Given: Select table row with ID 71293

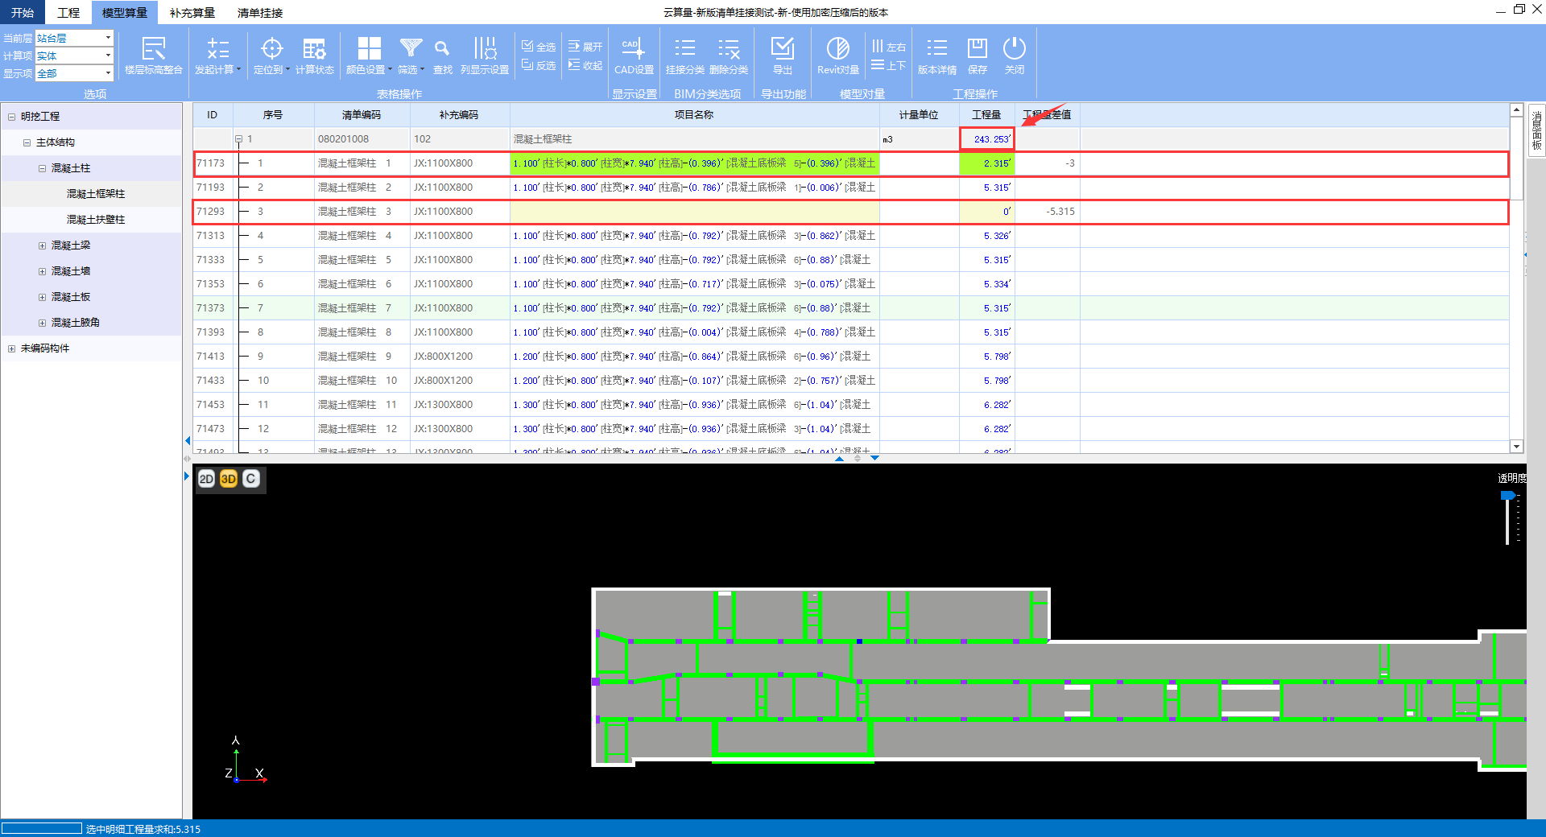Looking at the screenshot, I should point(850,212).
